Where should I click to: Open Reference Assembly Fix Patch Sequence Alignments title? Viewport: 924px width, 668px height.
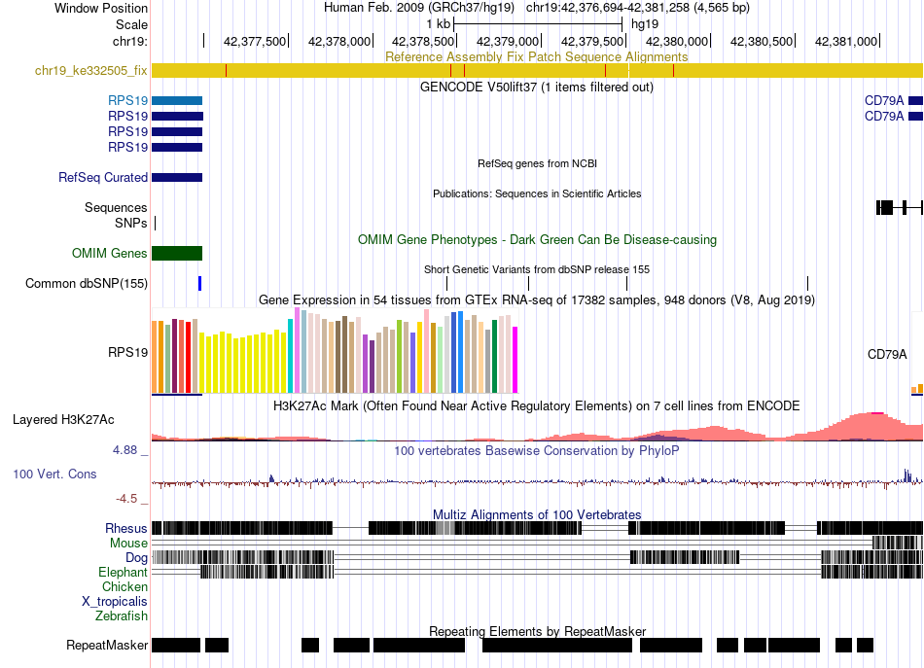(x=536, y=56)
